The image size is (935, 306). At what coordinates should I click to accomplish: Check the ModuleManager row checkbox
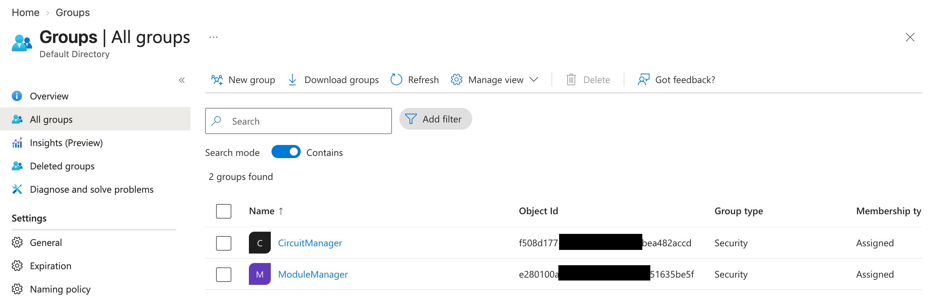click(224, 274)
